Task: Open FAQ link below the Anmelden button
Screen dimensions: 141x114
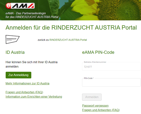Action: tap(101, 110)
